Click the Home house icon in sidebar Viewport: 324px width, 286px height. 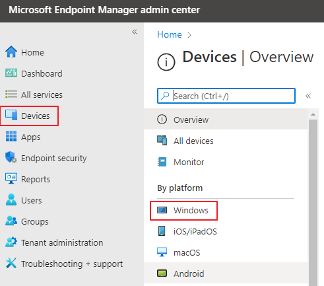(11, 52)
